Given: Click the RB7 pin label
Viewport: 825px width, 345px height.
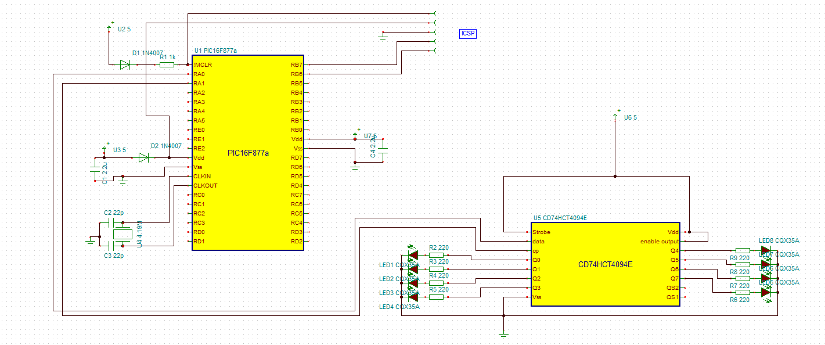Looking at the screenshot, I should click(297, 65).
